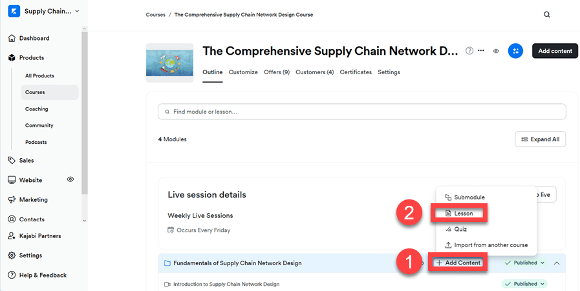Collapse the Fundamentals module chevron

click(557, 263)
